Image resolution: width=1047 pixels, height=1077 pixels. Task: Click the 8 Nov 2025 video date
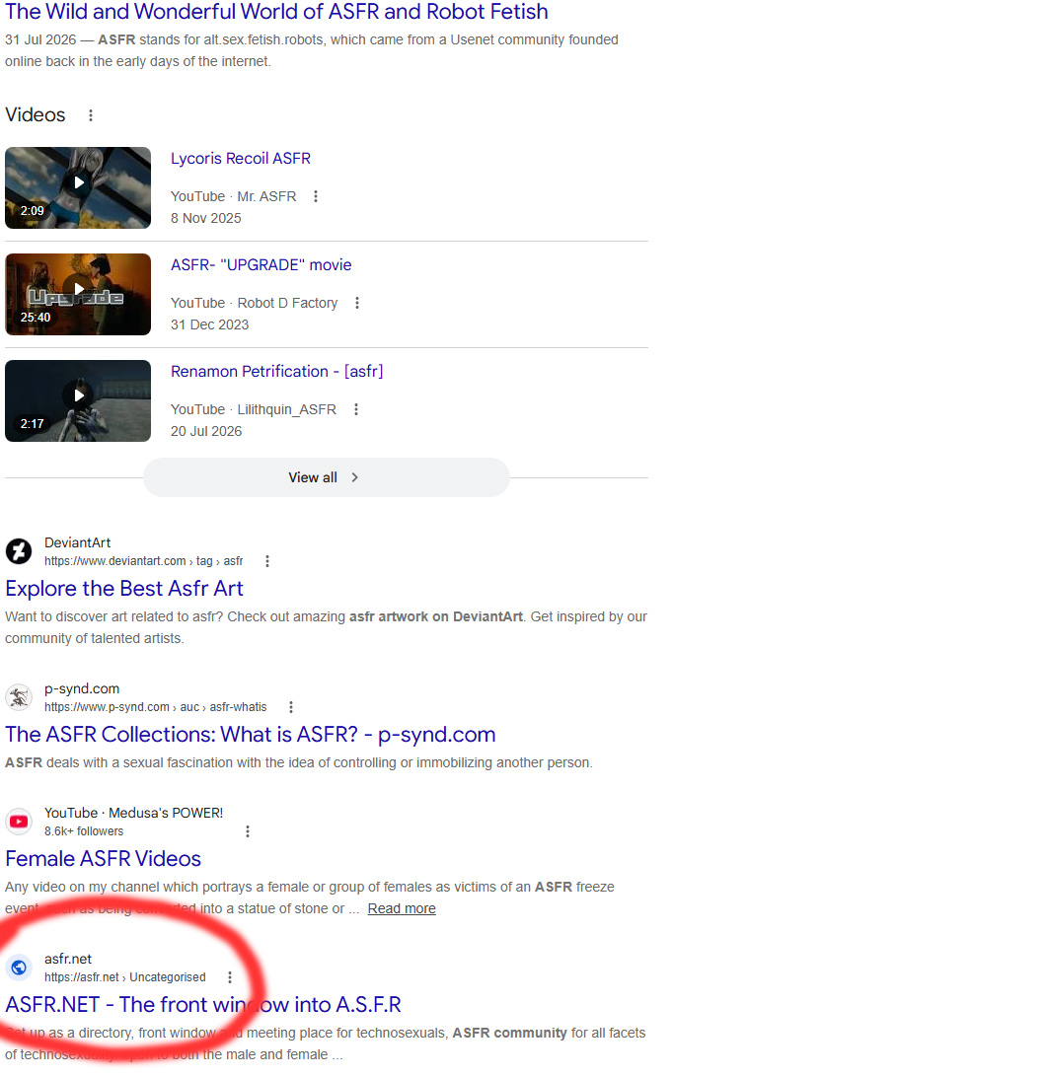click(206, 218)
